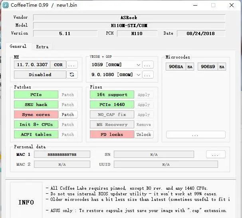
Task: Click the Patch button for ACPI tables
Action: point(68,134)
